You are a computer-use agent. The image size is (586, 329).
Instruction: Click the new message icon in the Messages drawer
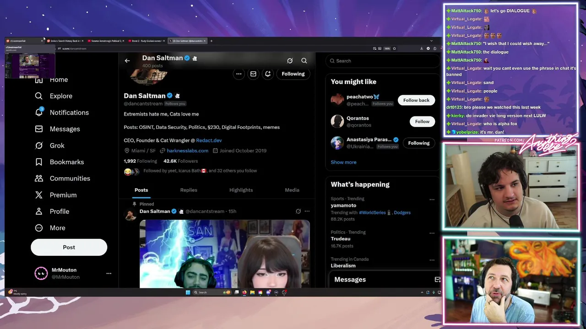click(437, 279)
